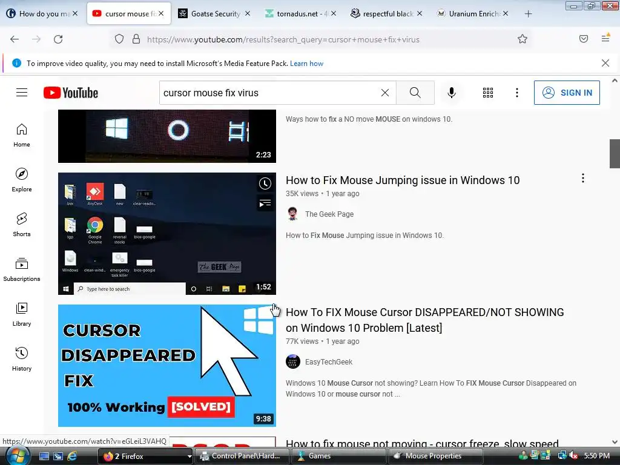Click The Geek Page channel avatar
Image resolution: width=620 pixels, height=465 pixels.
292,214
